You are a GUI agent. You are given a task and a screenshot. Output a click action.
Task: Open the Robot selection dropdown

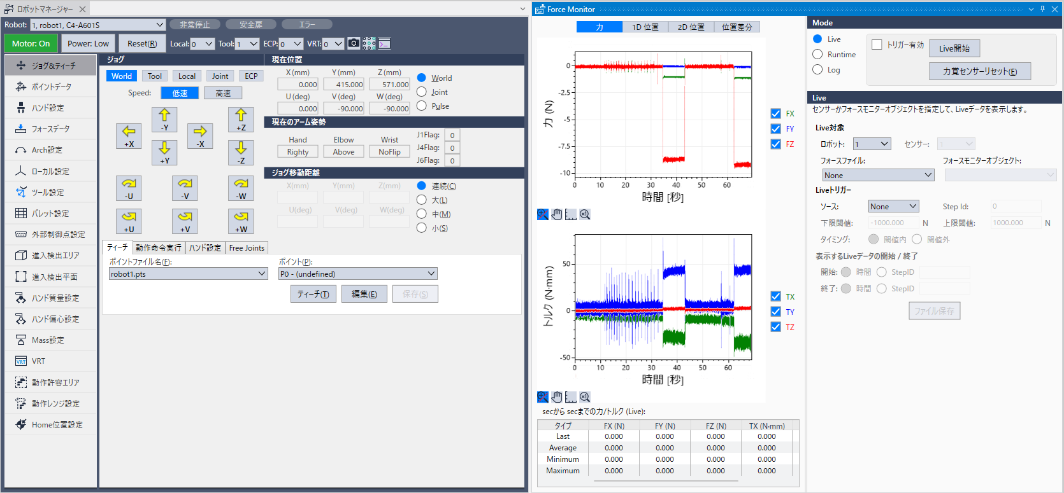click(x=97, y=25)
